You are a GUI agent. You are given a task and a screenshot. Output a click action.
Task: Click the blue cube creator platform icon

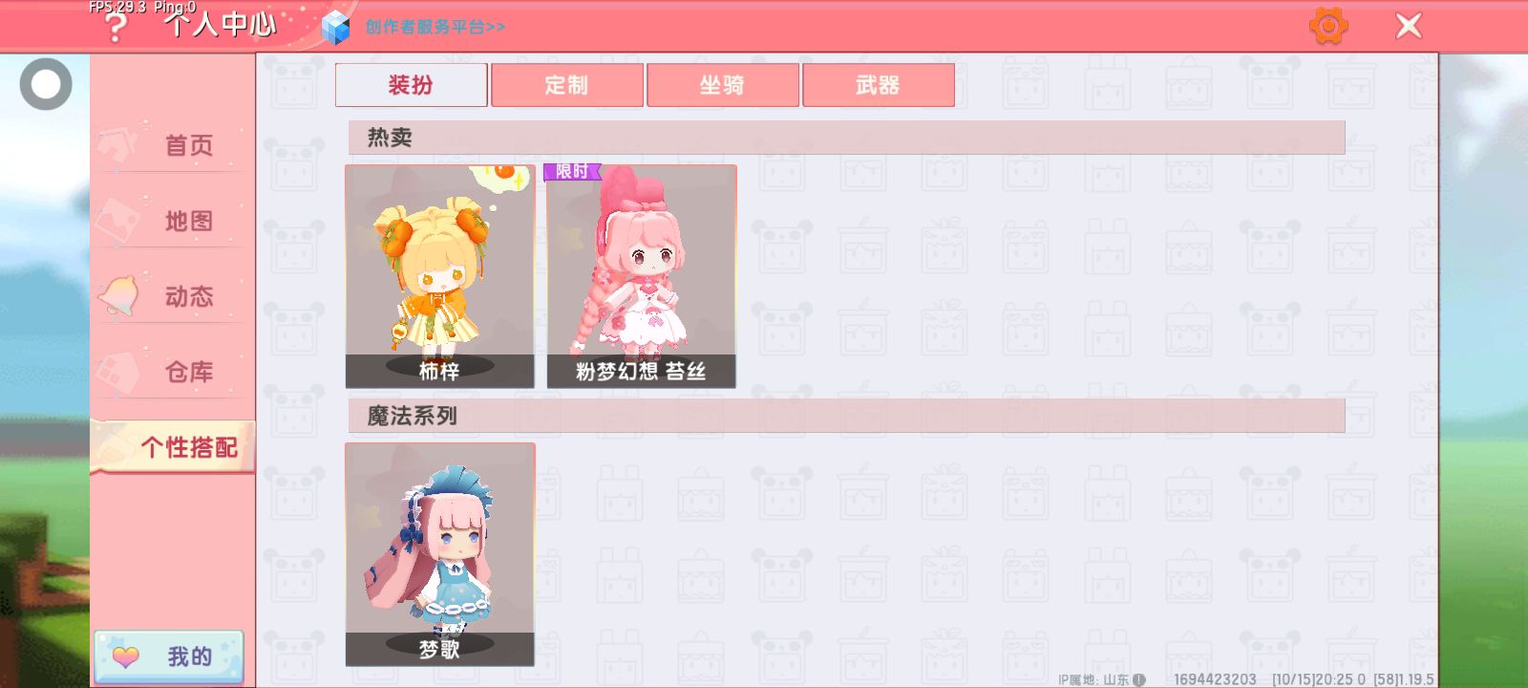click(x=335, y=28)
